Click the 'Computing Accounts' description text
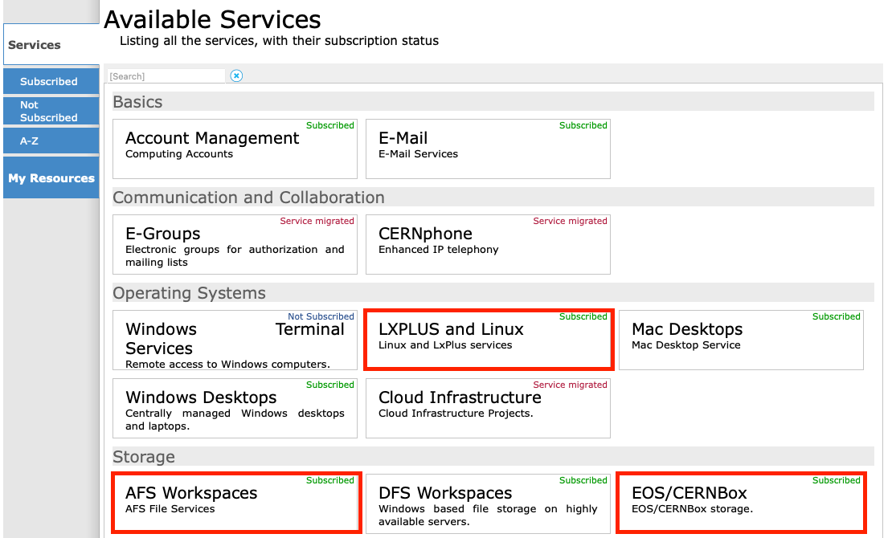Viewport: 892px width, 538px height. coord(179,153)
